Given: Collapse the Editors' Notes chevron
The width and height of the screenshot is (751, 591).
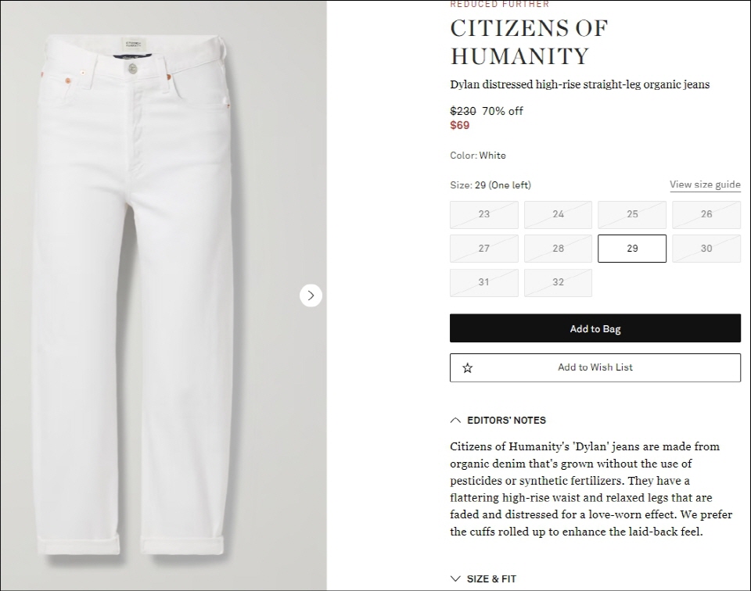Looking at the screenshot, I should point(455,420).
